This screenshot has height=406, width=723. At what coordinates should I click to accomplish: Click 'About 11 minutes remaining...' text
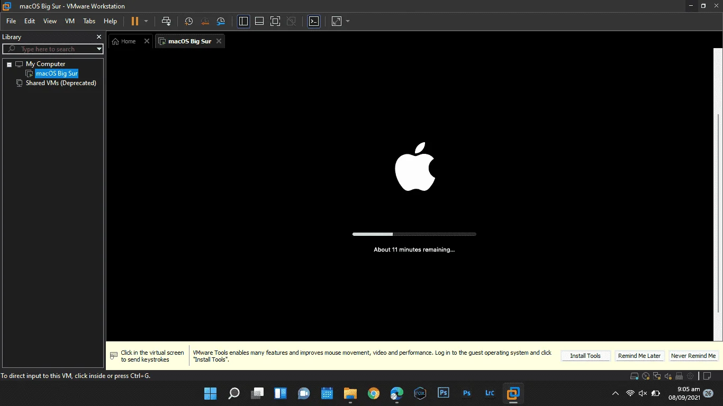click(x=414, y=250)
